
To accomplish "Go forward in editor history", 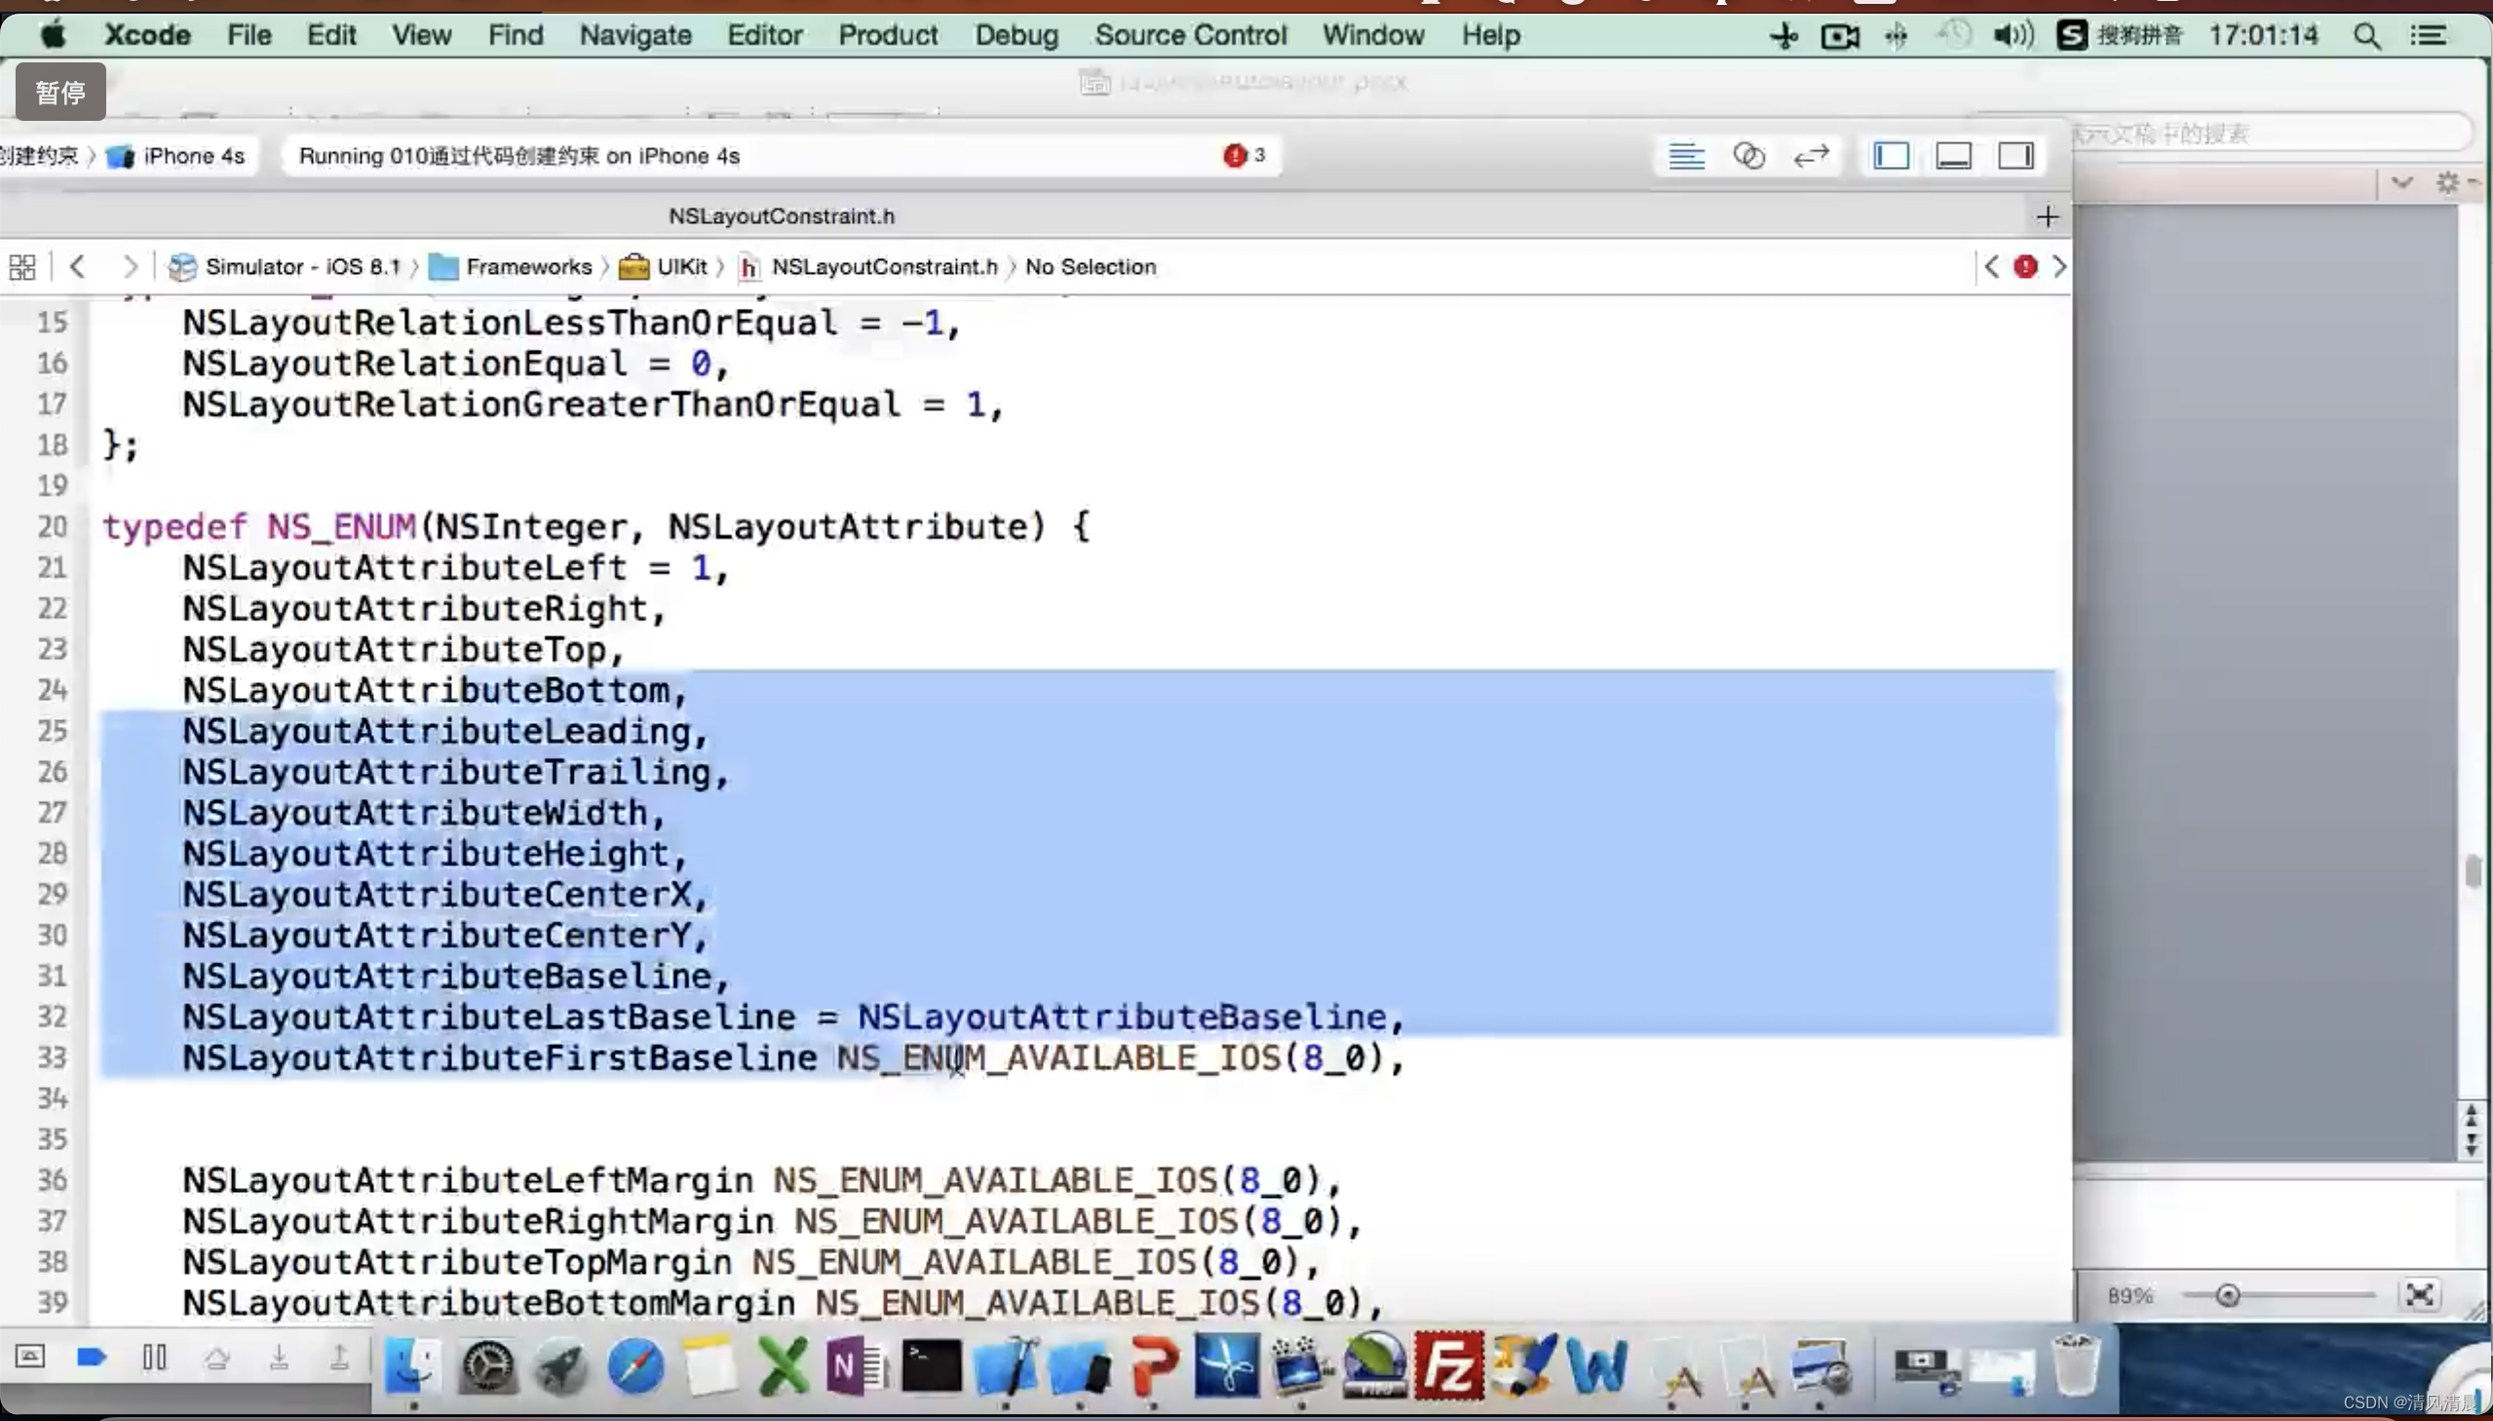I will [130, 266].
